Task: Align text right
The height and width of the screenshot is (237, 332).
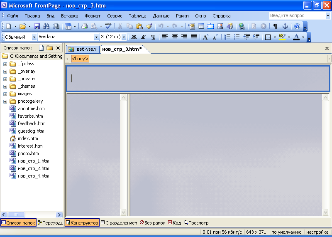Action: click(x=184, y=37)
